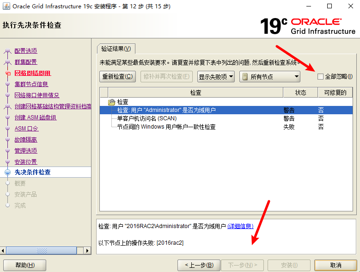Select the Windows 用户帐户一致性检查 row
Screen dimensions: 360x272
point(166,127)
